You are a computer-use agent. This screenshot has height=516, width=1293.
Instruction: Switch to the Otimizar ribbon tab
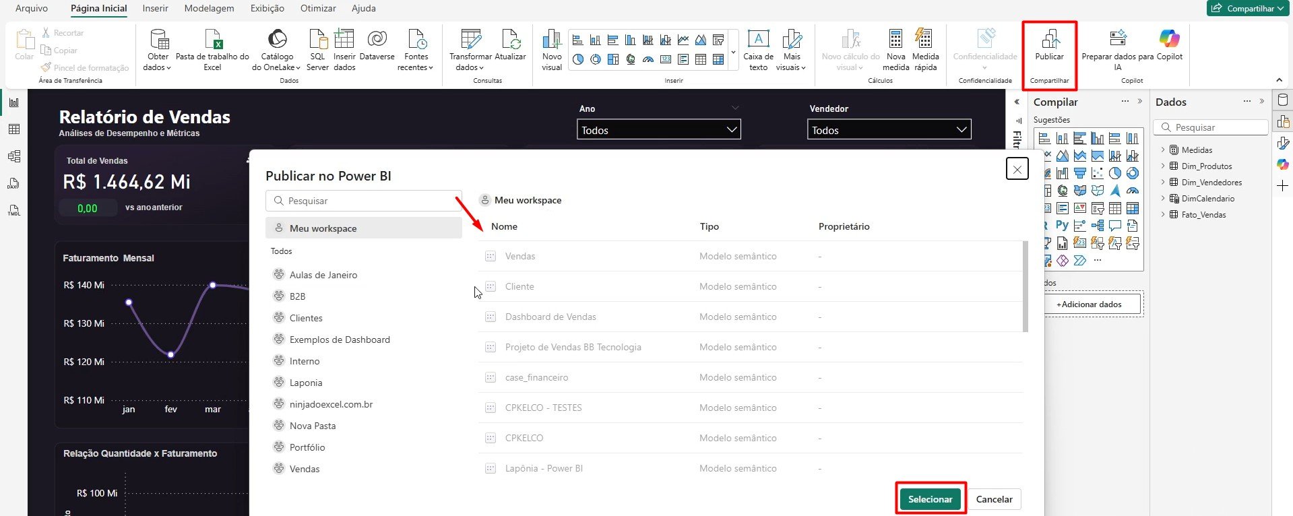point(318,8)
